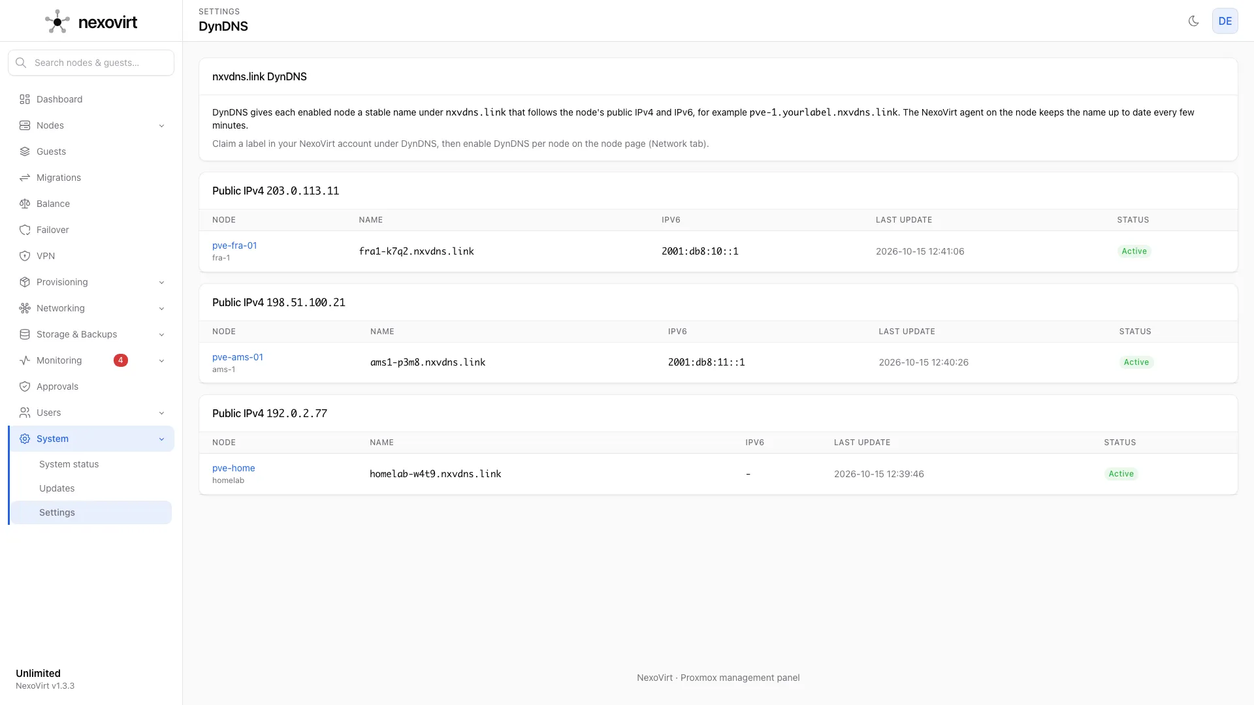Click name homelab-w4t9.nxvdns.link
The width and height of the screenshot is (1254, 705).
coord(436,474)
